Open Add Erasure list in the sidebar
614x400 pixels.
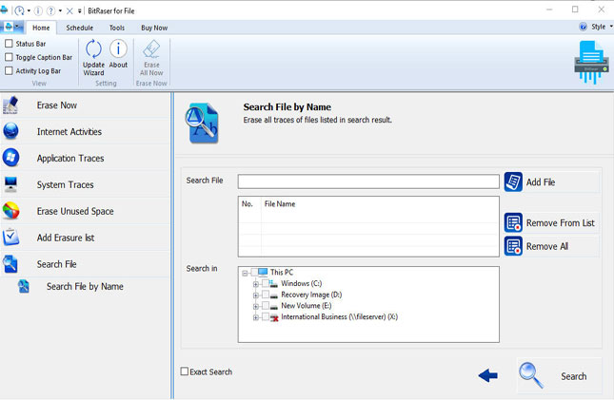pos(85,238)
